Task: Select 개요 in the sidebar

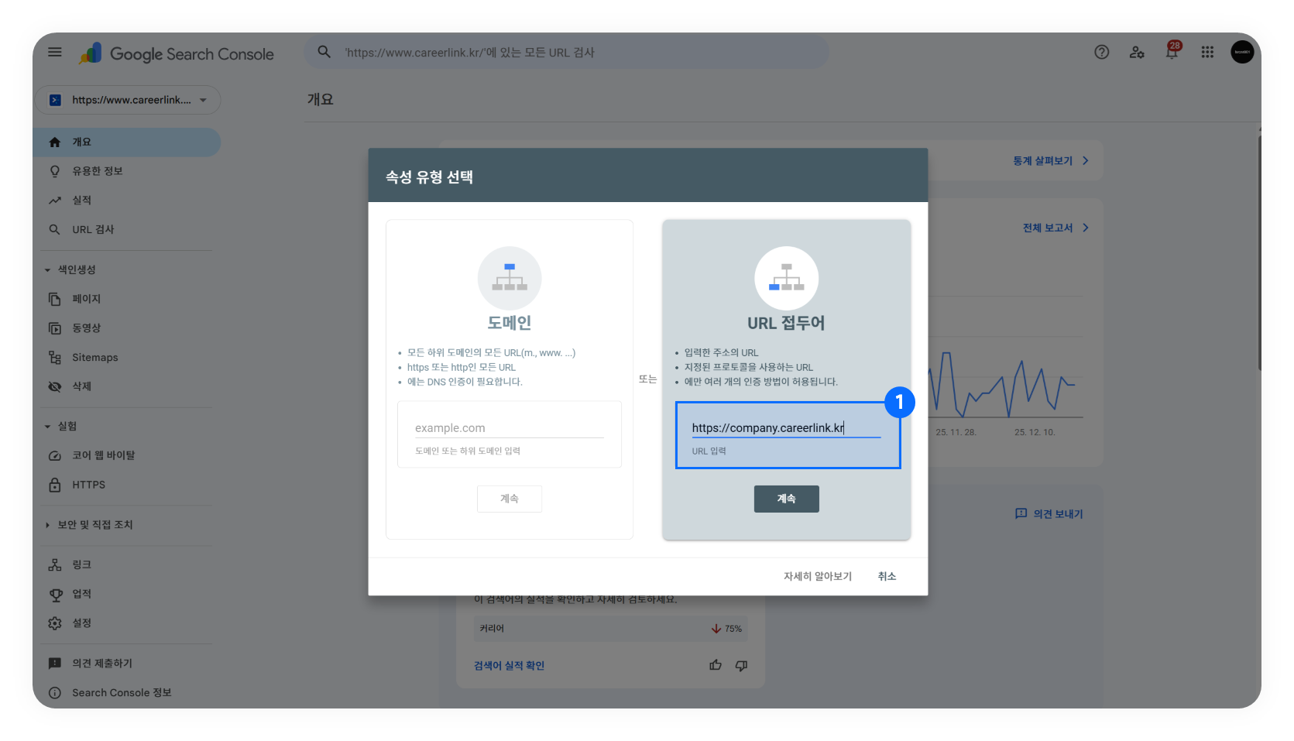Action: click(x=128, y=142)
